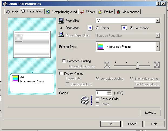Image resolution: width=168 pixels, height=131 pixels.
Task: Click the minimum extension icon left of slider
Action: (x=107, y=65)
